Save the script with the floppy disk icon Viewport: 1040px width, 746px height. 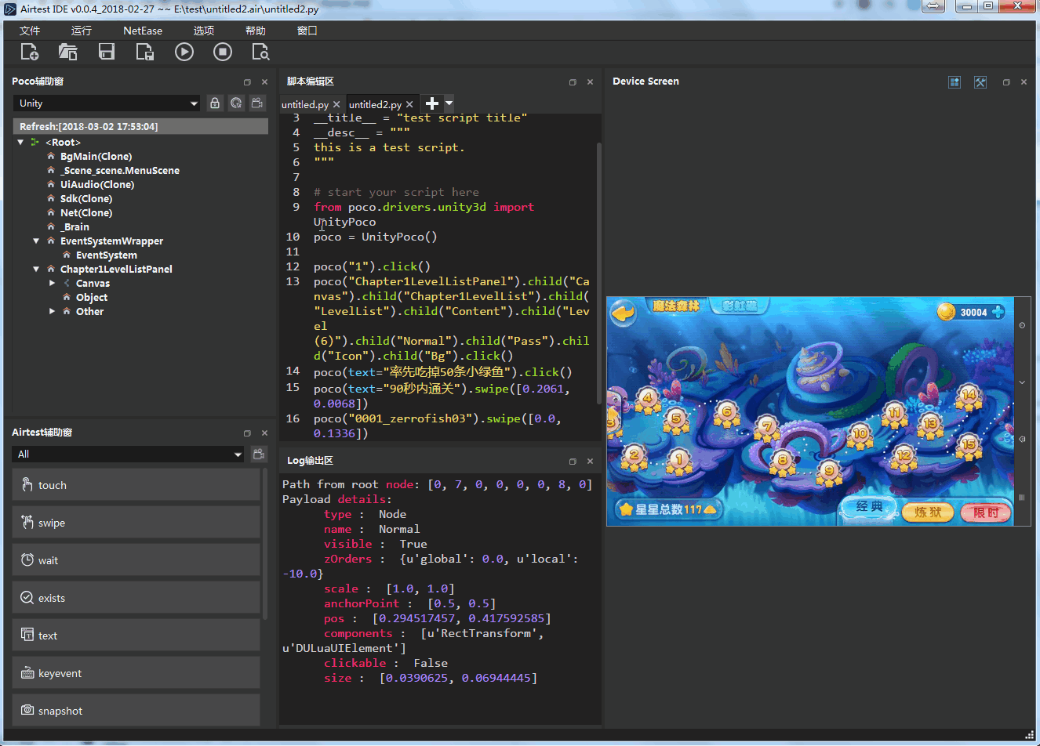(107, 52)
